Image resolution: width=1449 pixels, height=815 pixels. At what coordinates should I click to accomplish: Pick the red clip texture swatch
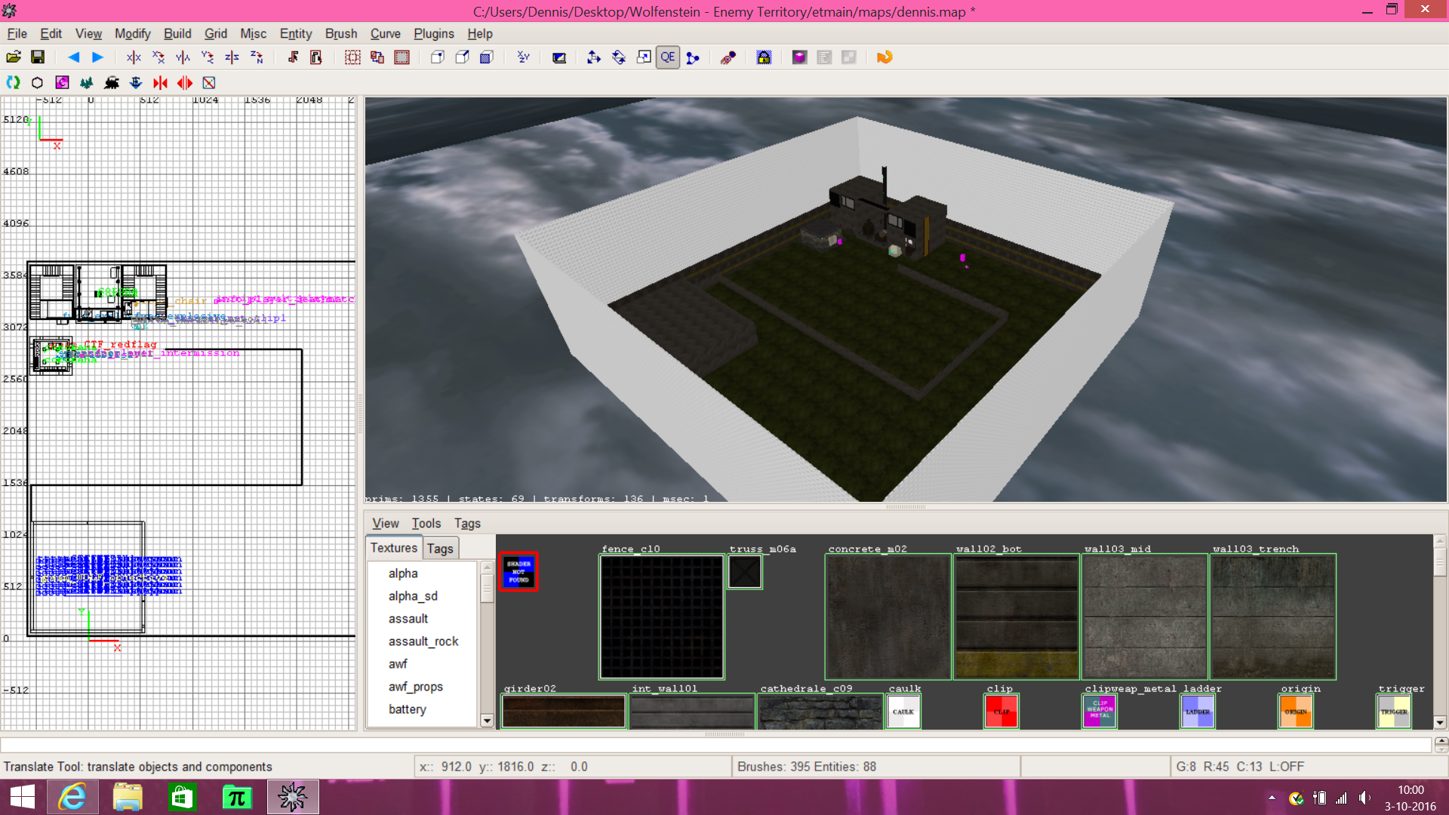1001,711
